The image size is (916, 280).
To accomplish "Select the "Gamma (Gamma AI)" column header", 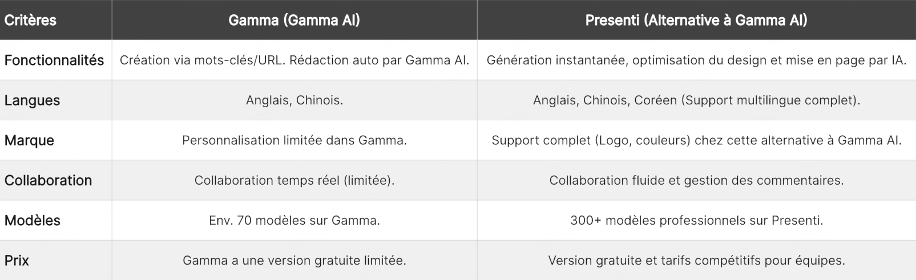I will coord(294,20).
